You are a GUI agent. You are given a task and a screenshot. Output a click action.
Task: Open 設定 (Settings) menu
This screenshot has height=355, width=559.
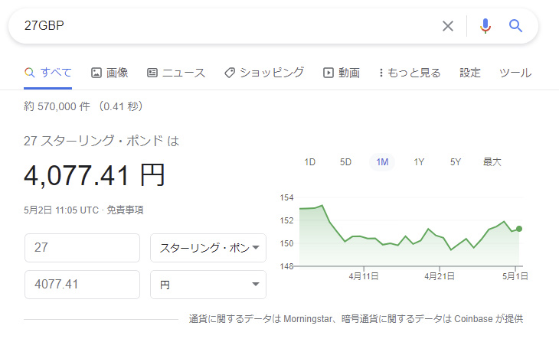click(x=470, y=73)
